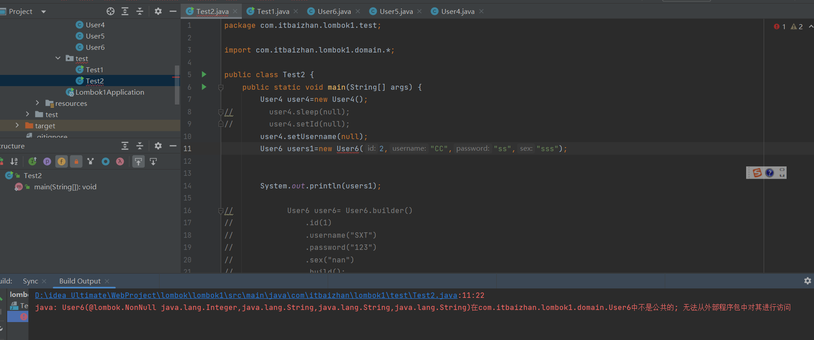
Task: Fold comment block starting at line 8
Action: pyautogui.click(x=221, y=112)
